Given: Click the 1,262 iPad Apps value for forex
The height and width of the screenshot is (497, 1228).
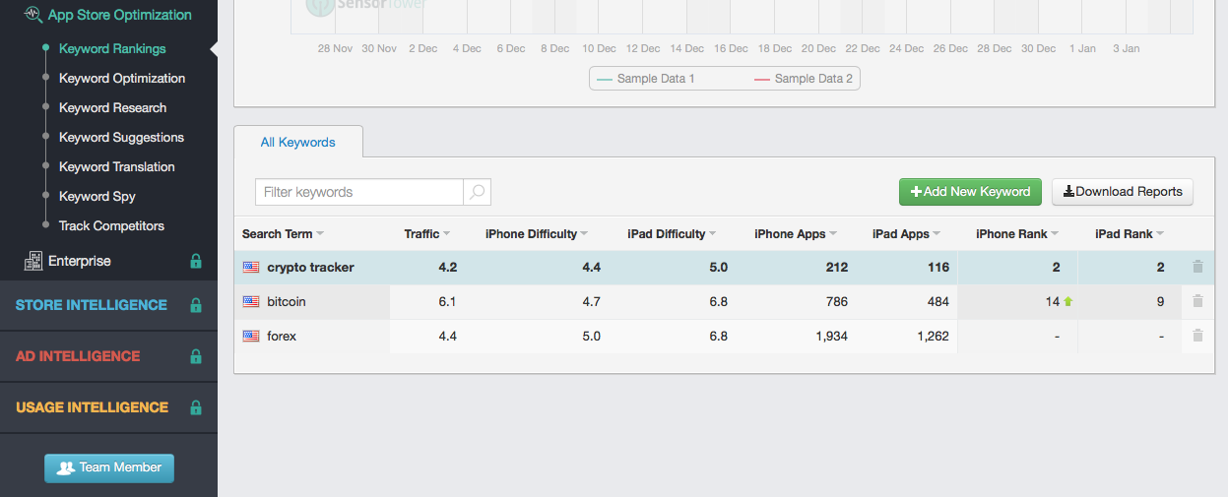Looking at the screenshot, I should point(933,337).
